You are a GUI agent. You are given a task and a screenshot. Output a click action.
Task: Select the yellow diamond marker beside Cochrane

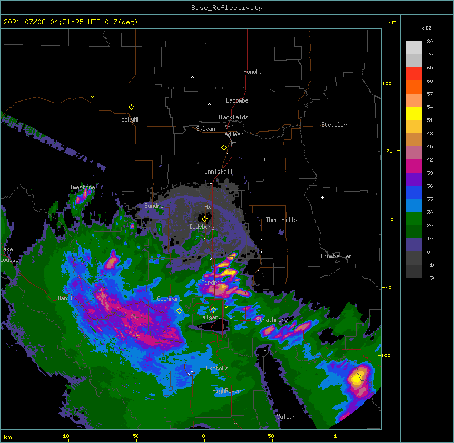click(x=179, y=311)
